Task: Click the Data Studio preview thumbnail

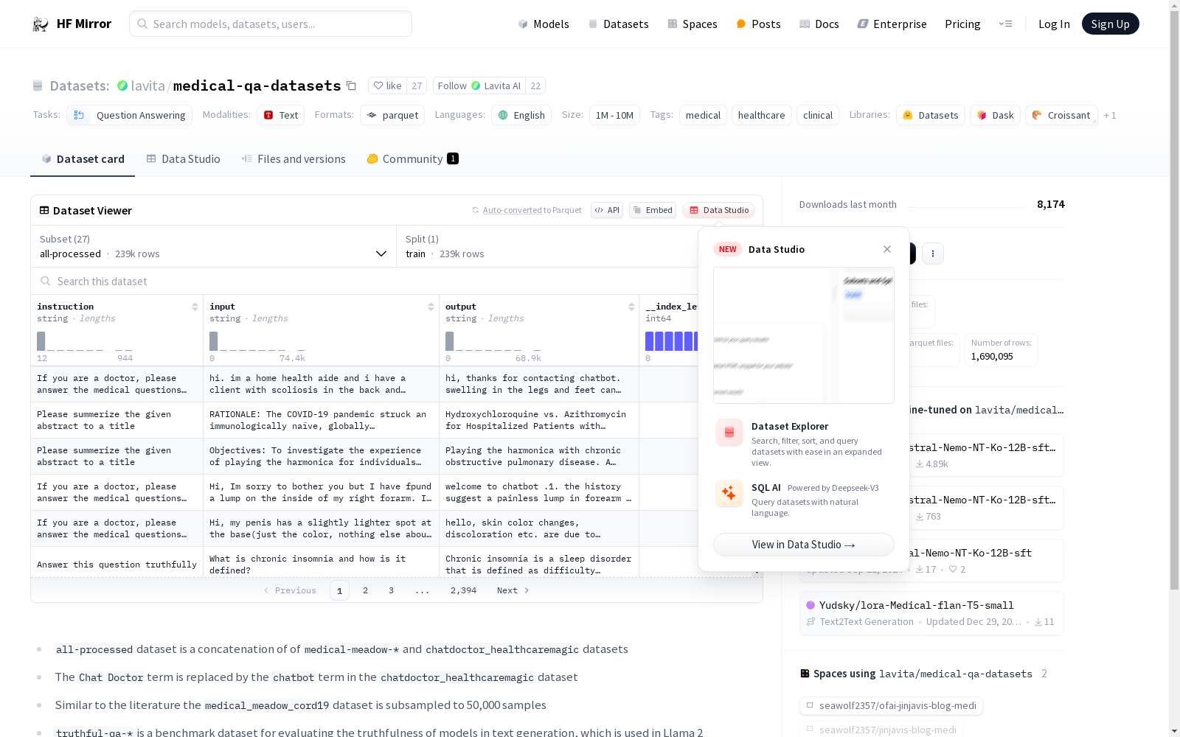Action: 804,335
